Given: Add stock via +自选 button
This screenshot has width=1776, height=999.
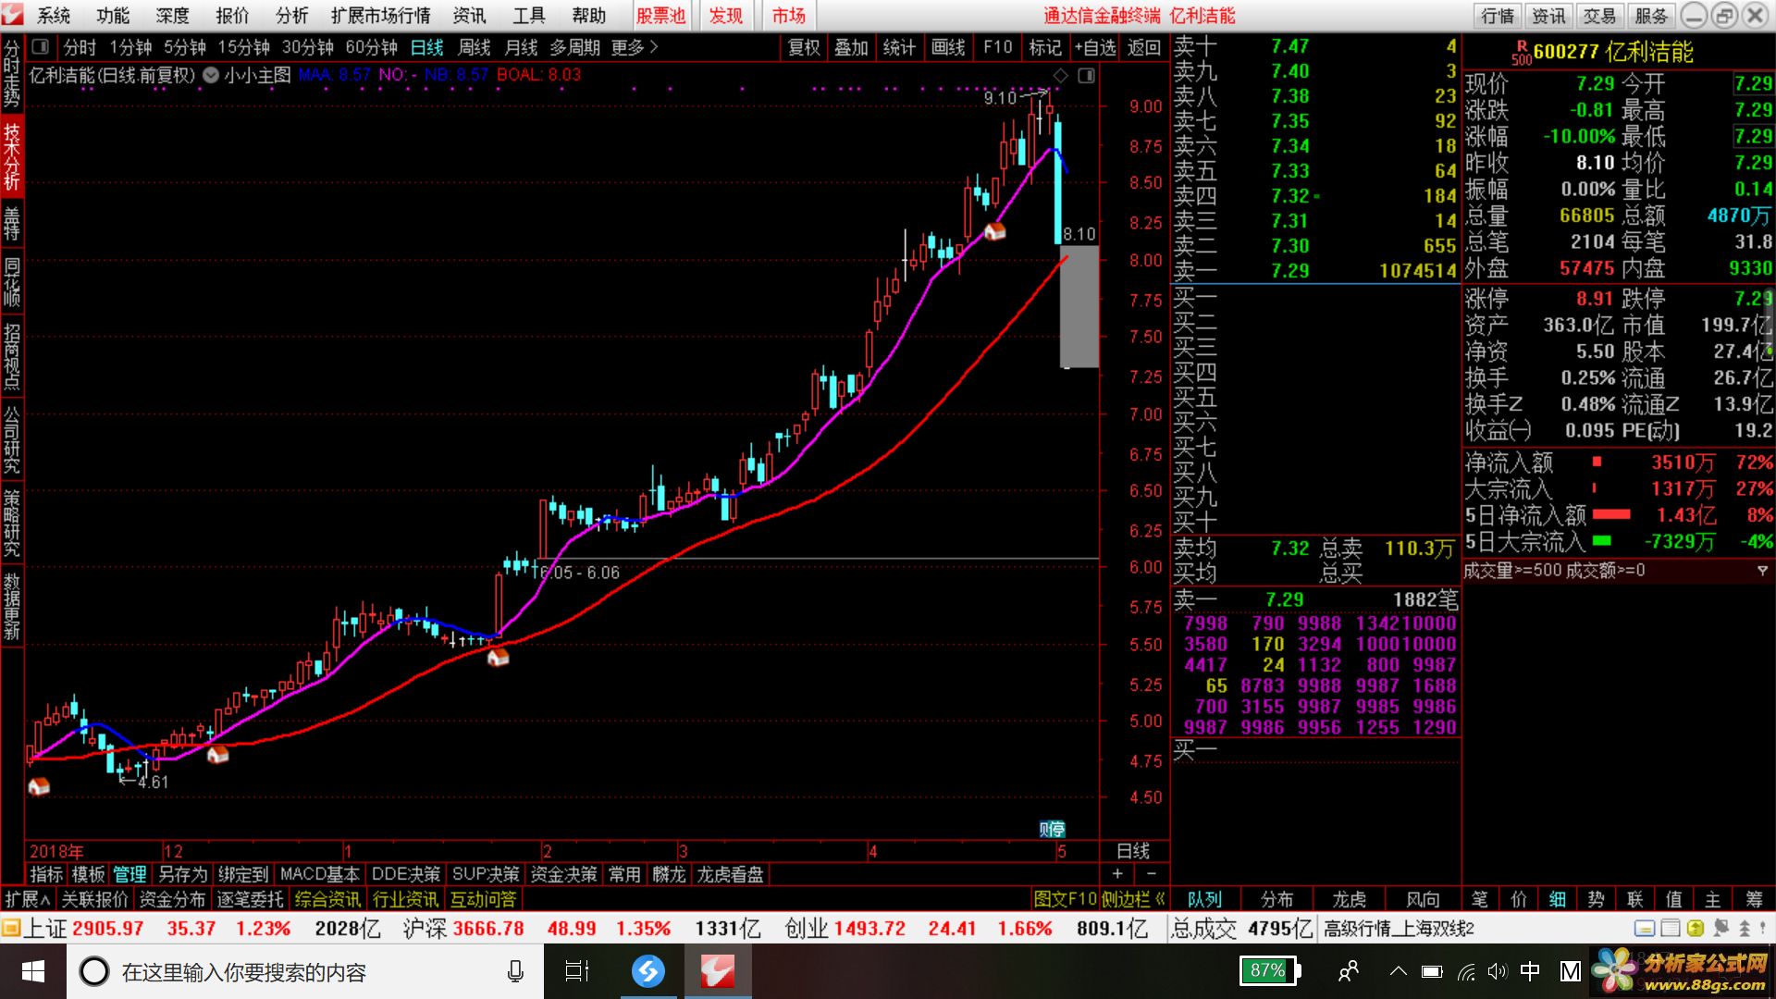Looking at the screenshot, I should tap(1094, 47).
